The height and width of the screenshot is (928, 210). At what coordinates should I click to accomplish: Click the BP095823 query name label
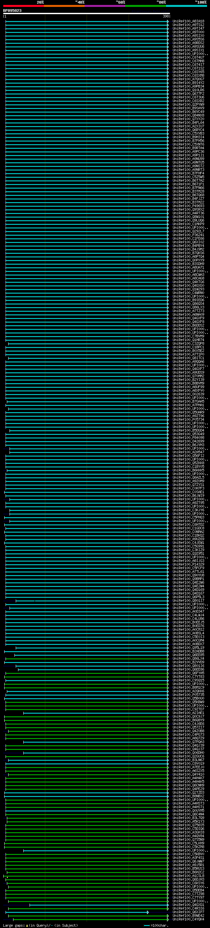12,11
